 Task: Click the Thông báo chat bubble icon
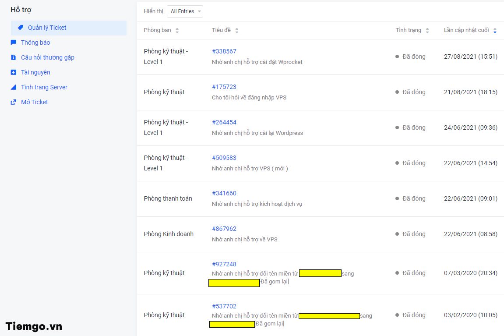[14, 42]
